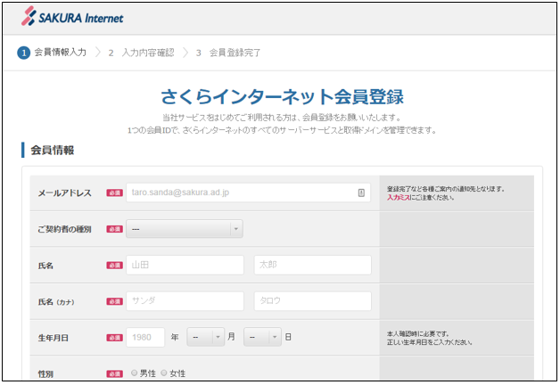Click step 3 会員登録完了
The width and height of the screenshot is (560, 385).
point(228,53)
